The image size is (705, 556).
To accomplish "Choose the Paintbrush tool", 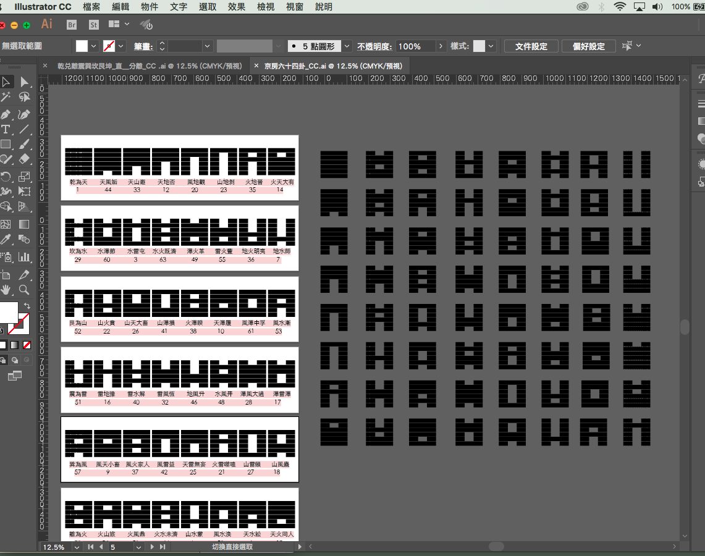I will tap(24, 145).
